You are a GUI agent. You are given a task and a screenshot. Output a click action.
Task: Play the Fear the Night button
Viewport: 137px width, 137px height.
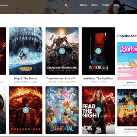pyautogui.click(x=98, y=110)
